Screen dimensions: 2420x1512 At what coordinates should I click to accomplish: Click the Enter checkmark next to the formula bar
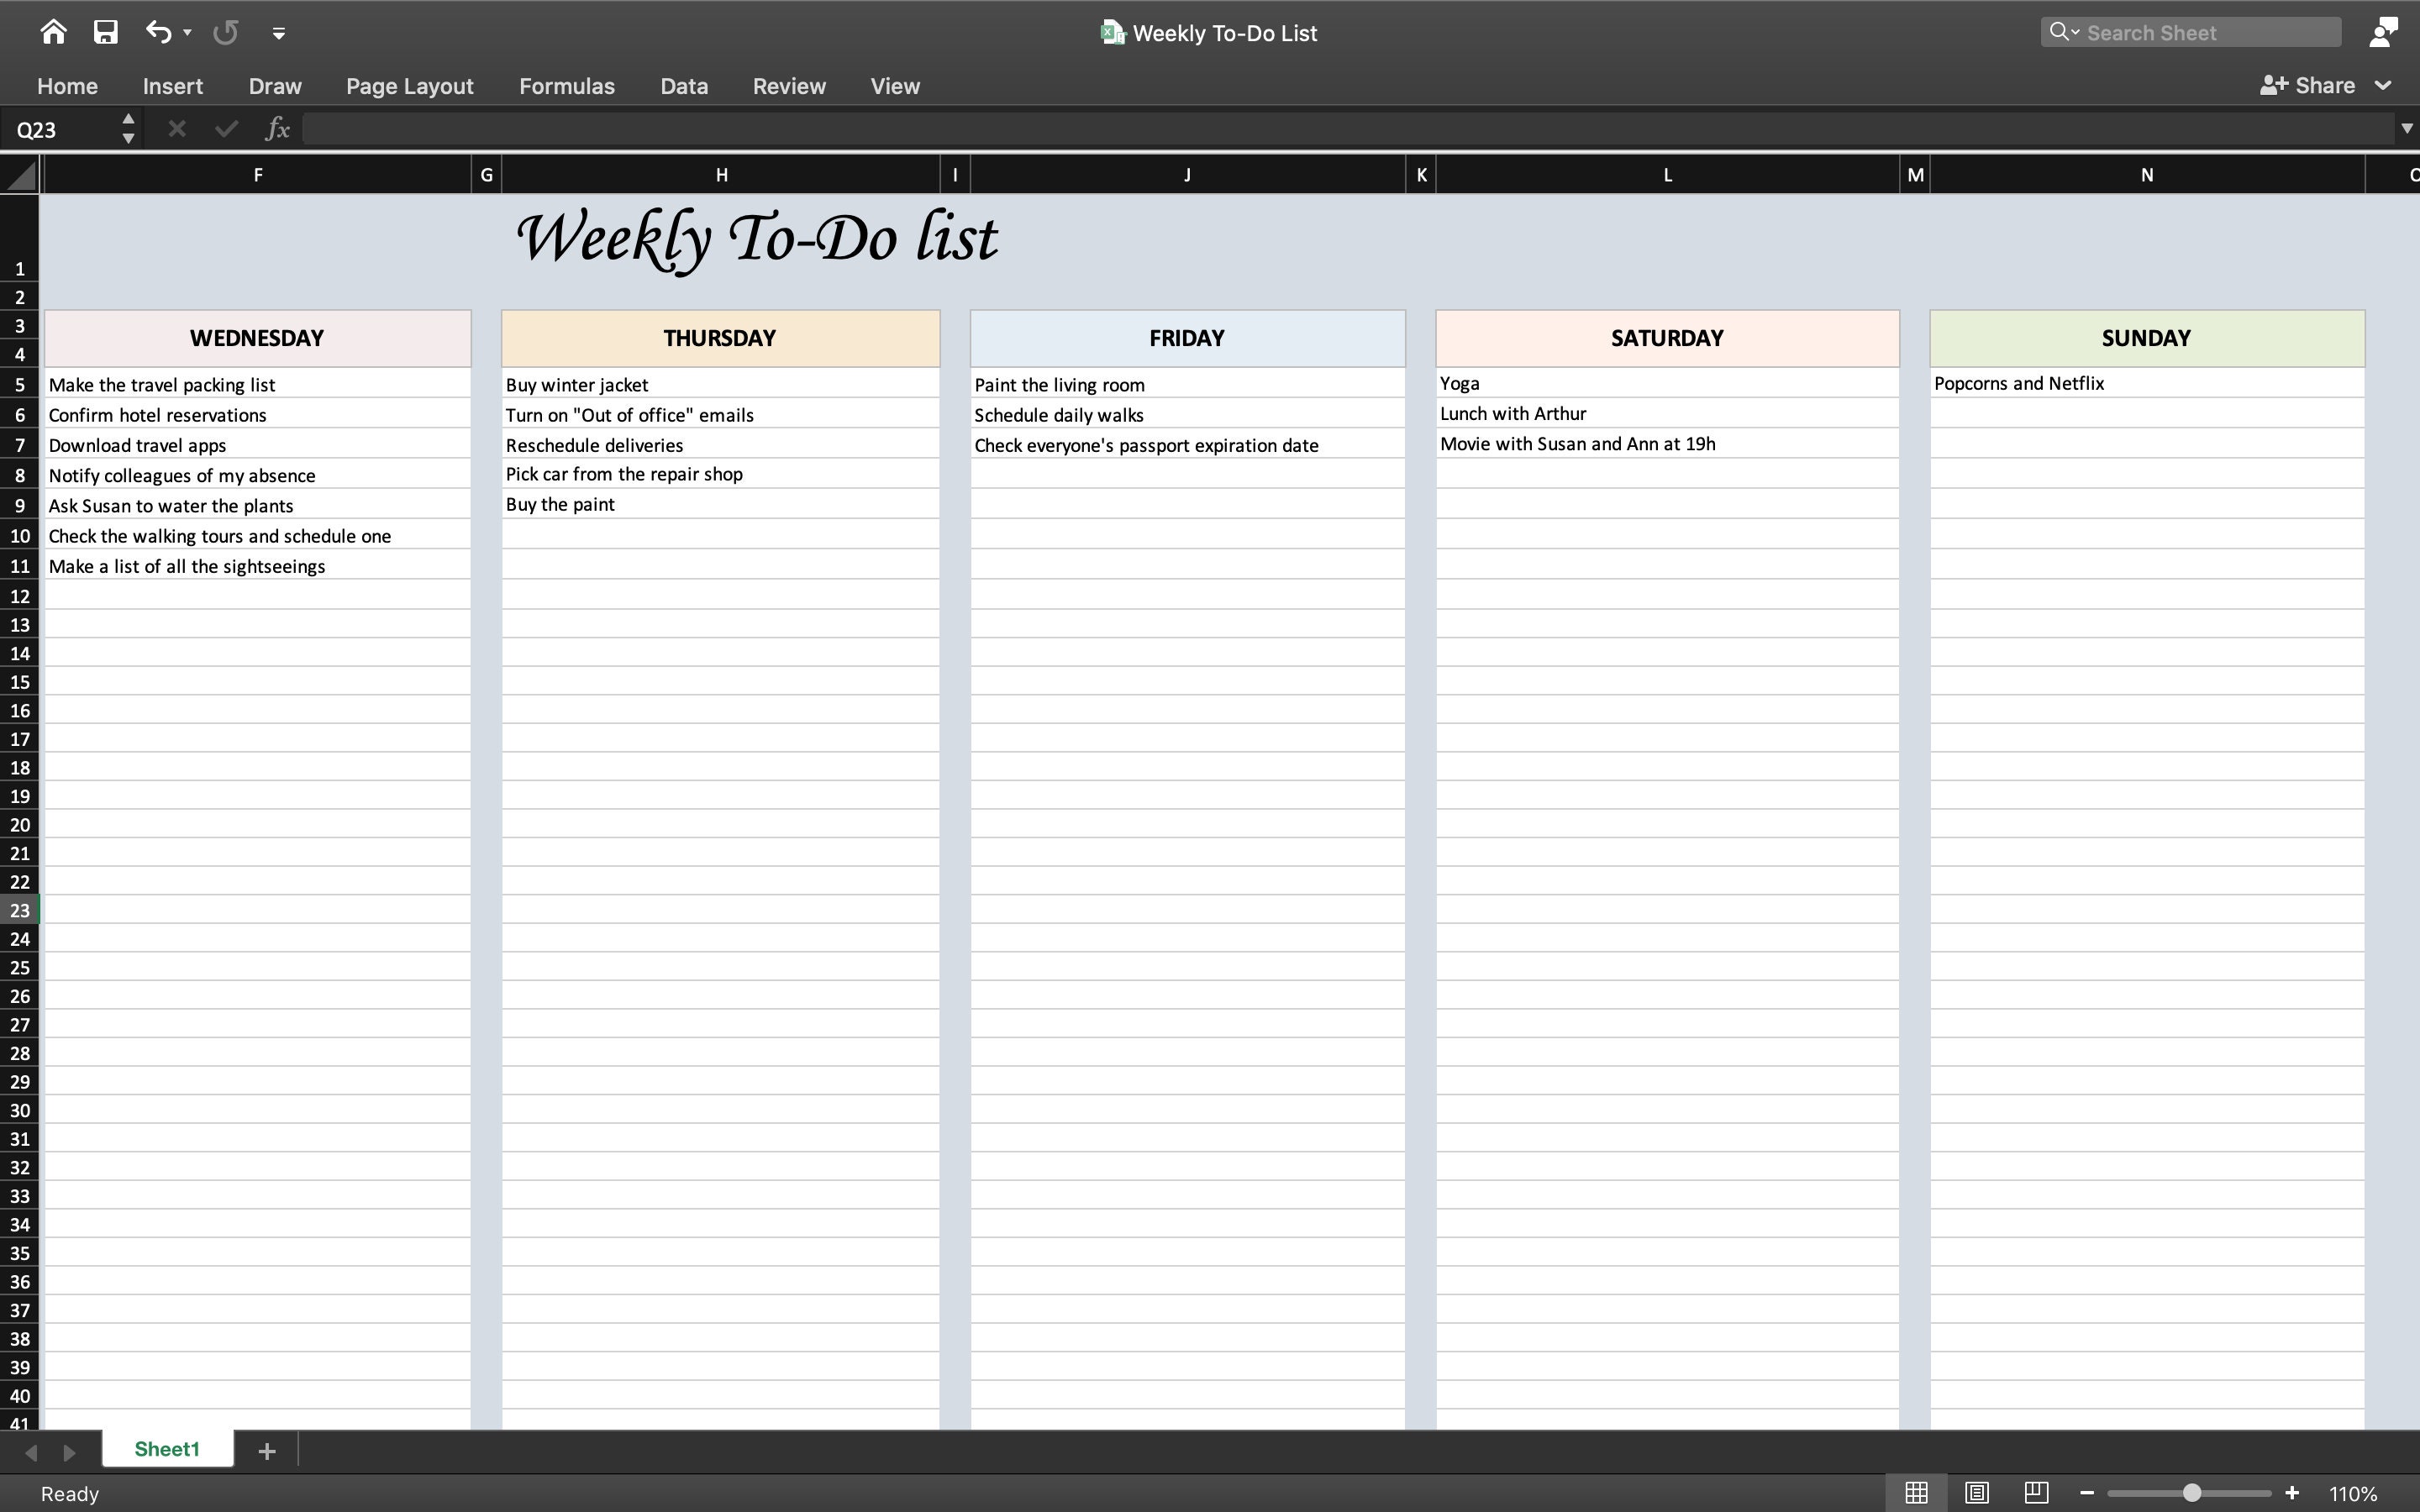(x=225, y=128)
